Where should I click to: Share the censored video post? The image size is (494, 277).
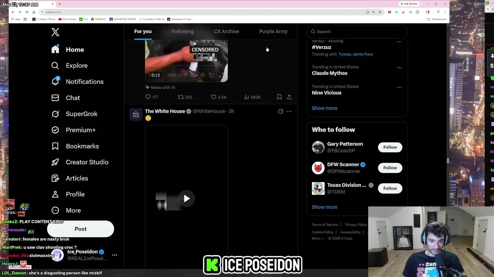(289, 97)
